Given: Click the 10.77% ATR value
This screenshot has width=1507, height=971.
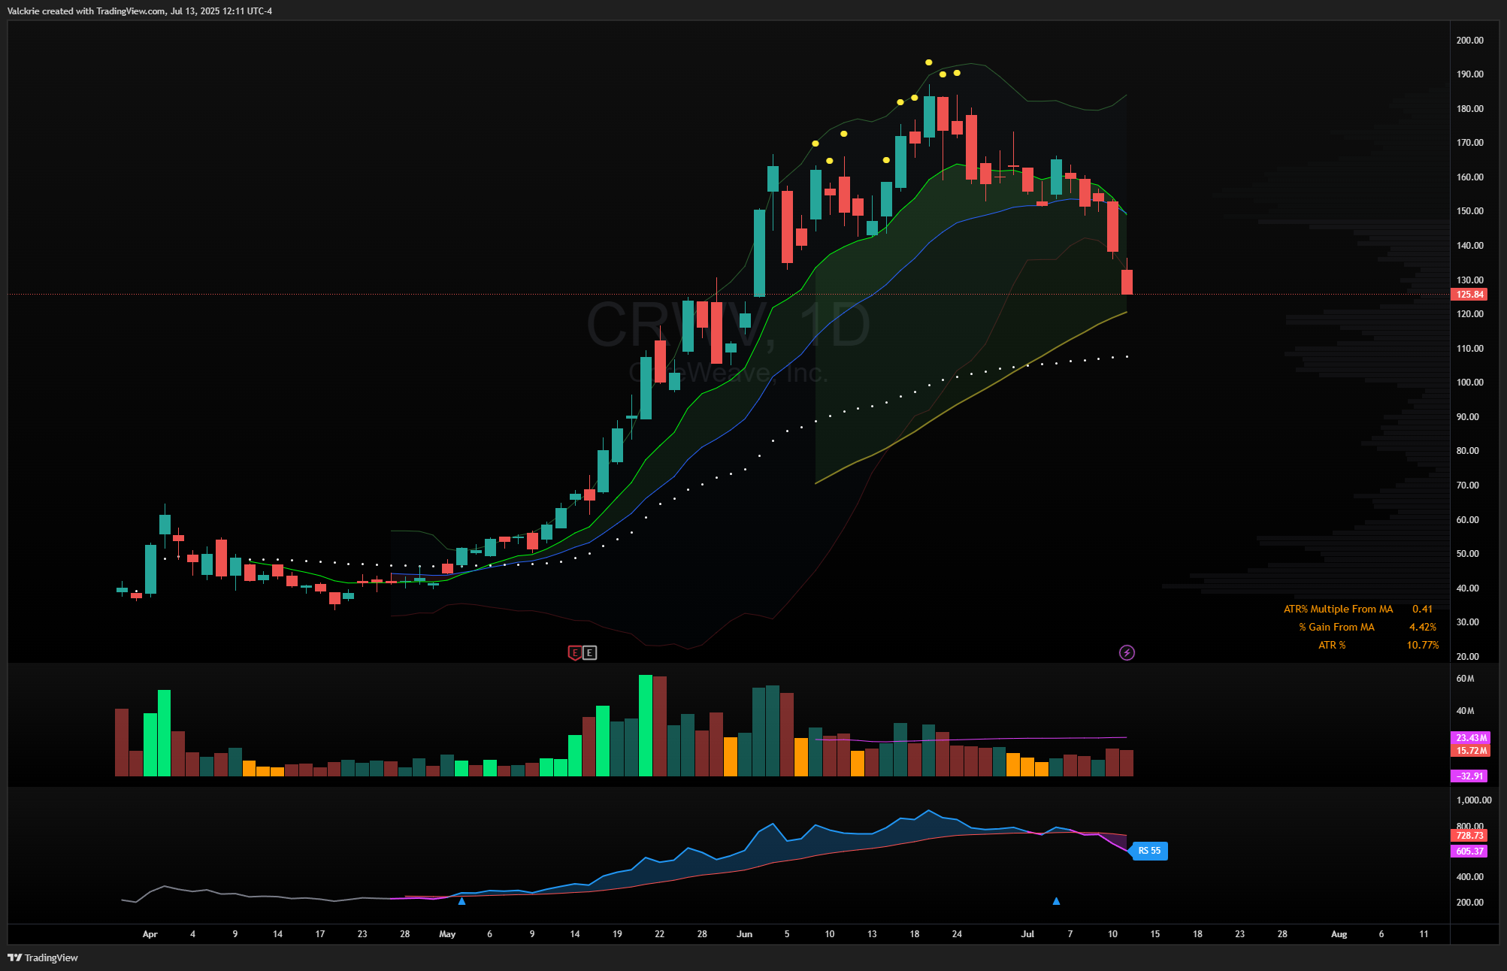Looking at the screenshot, I should 1422,645.
